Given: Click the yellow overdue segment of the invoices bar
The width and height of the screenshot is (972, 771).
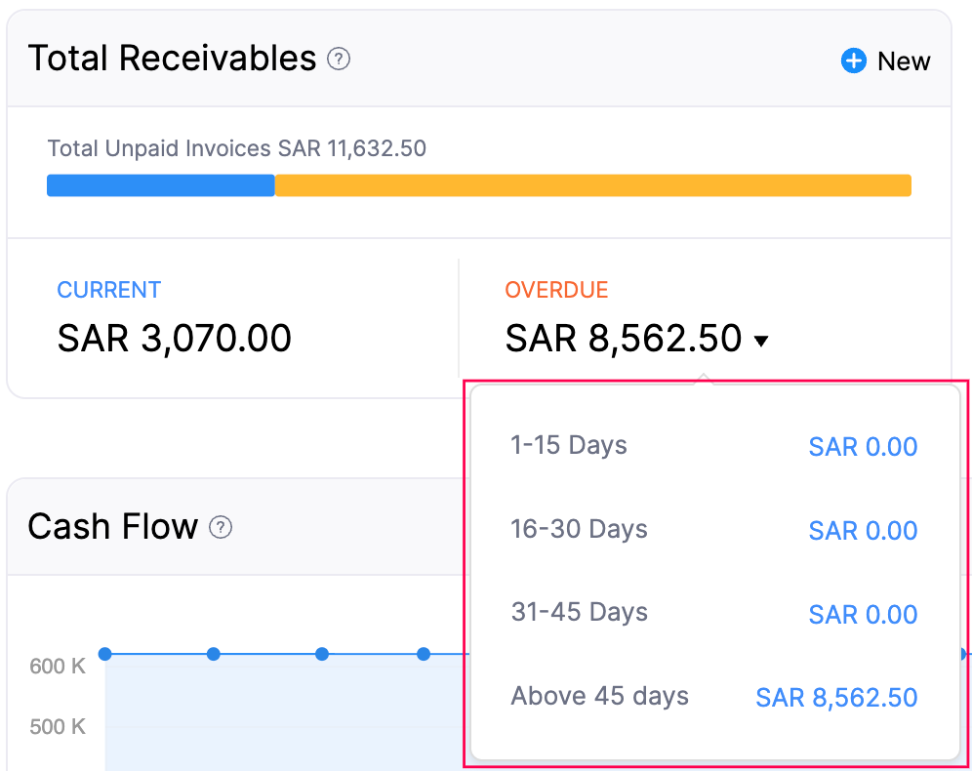Looking at the screenshot, I should click(593, 184).
